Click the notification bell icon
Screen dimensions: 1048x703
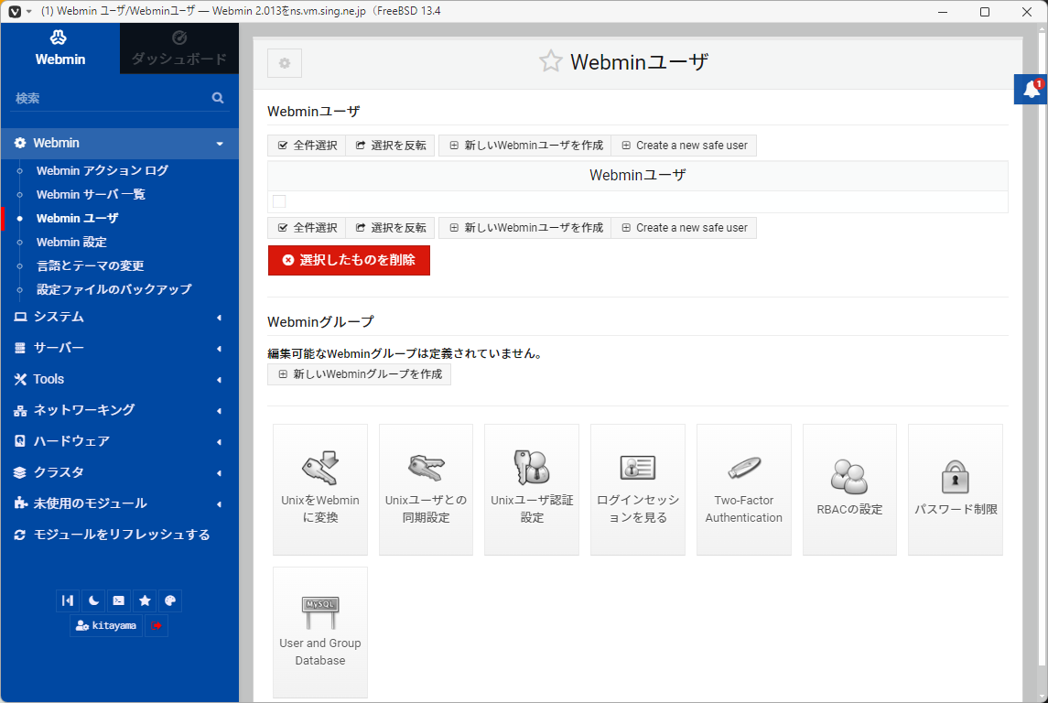coord(1032,89)
